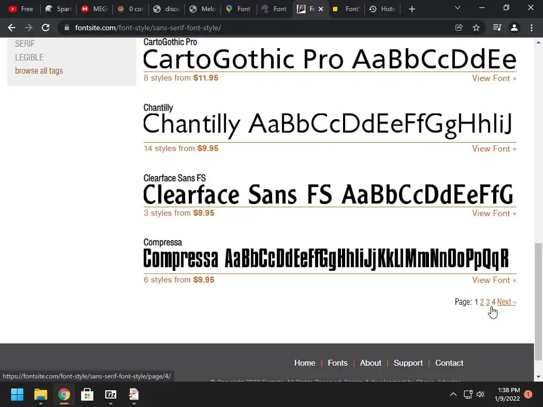Viewport: 543px width, 407px height.
Task: Open Compressa title link
Action: pos(162,242)
